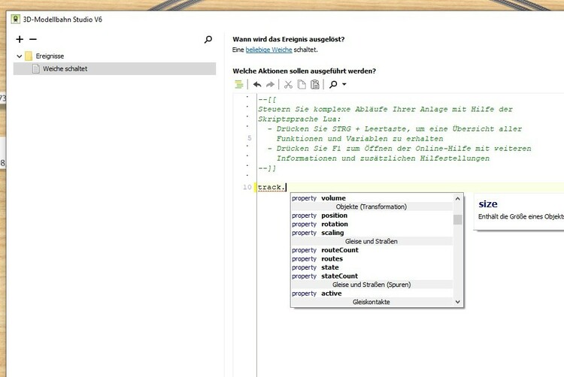Undo the last script edit
This screenshot has height=377, width=564.
click(257, 85)
